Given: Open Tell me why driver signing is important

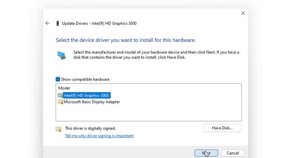Looking at the screenshot, I should click(99, 136).
